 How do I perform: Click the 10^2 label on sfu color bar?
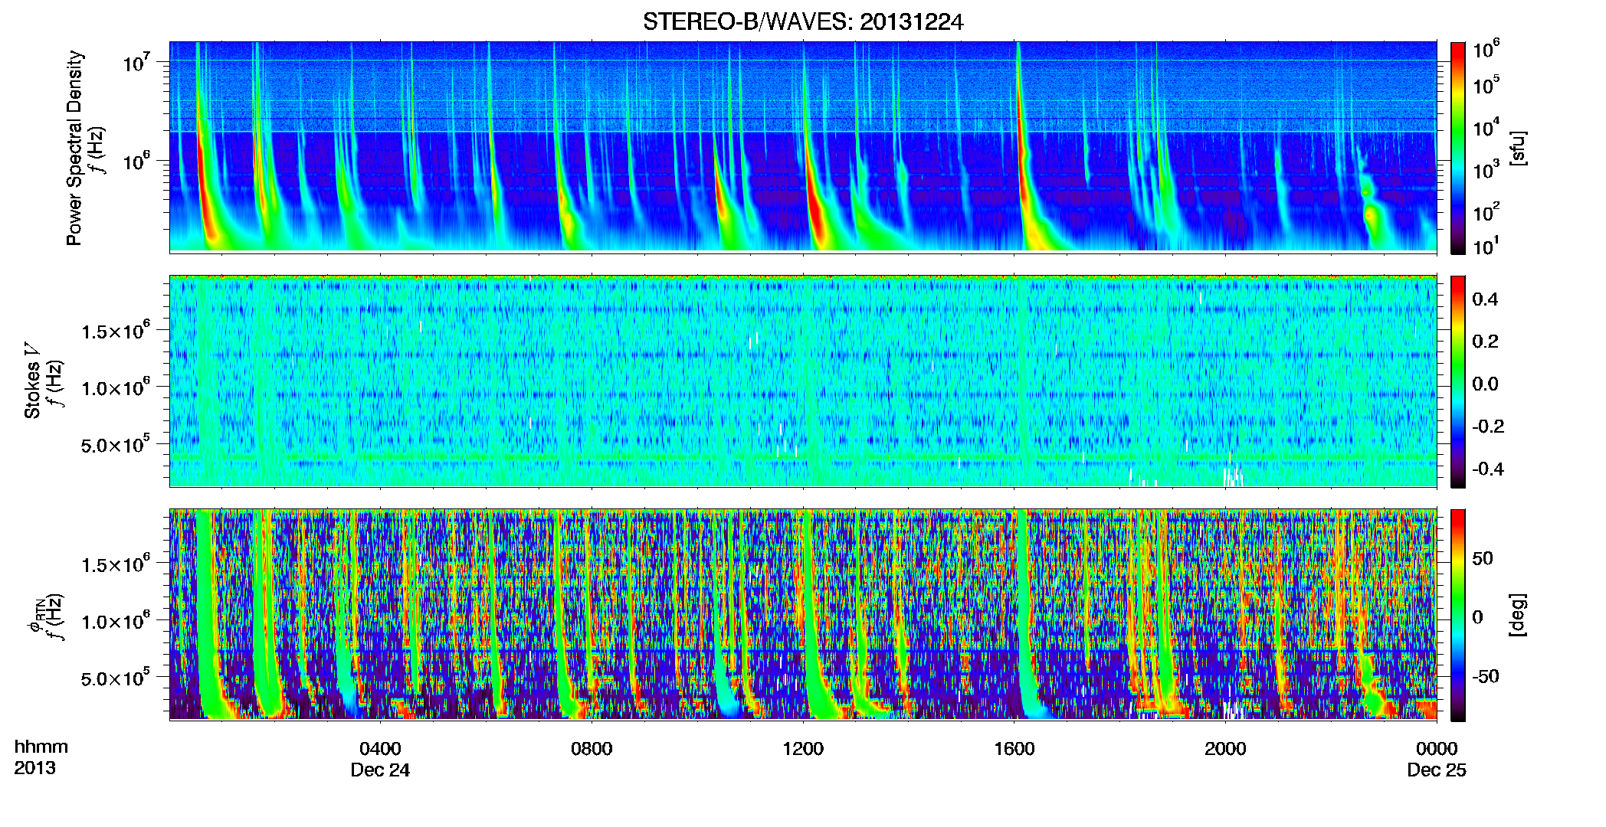coord(1486,212)
